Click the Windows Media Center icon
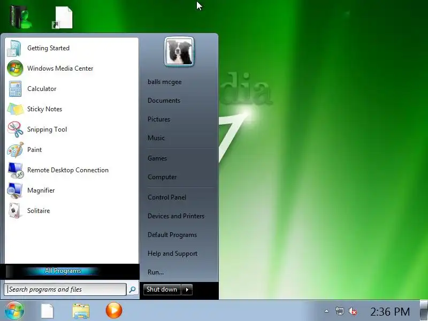This screenshot has width=428, height=321. pyautogui.click(x=15, y=68)
